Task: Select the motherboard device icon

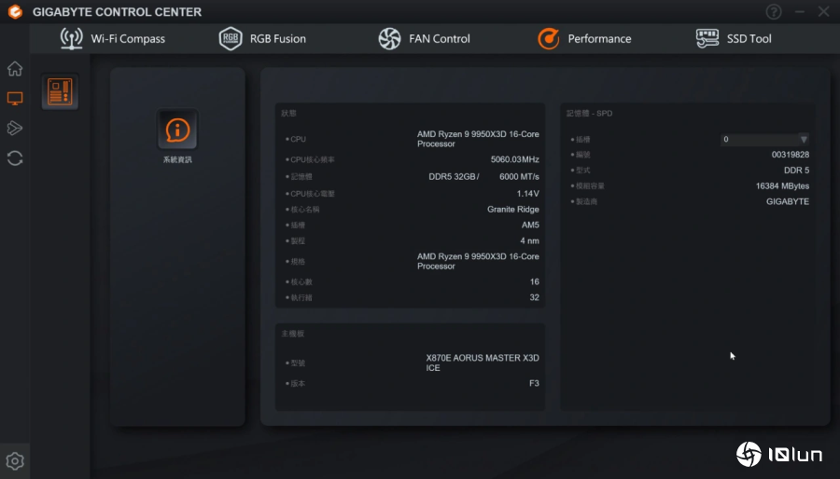Action: (x=60, y=91)
